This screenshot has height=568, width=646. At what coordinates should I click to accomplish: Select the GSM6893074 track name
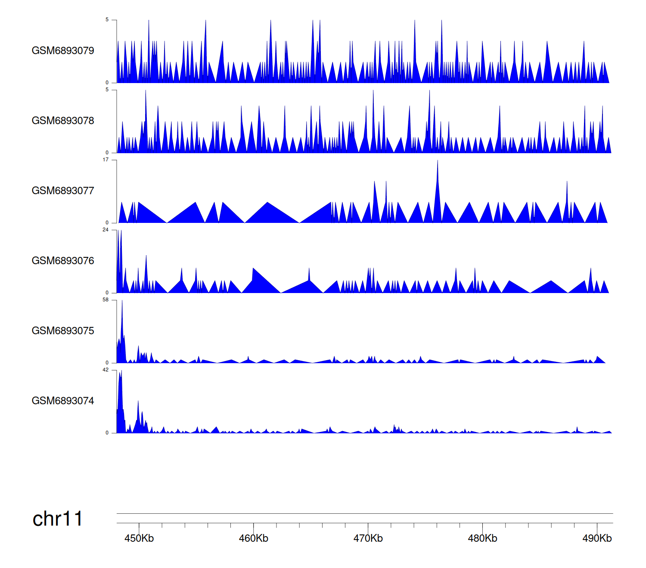coord(63,401)
